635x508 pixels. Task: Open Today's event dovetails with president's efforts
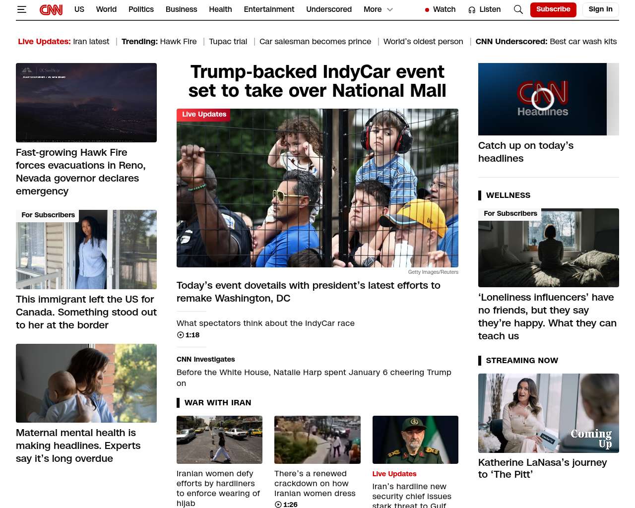[x=309, y=292]
